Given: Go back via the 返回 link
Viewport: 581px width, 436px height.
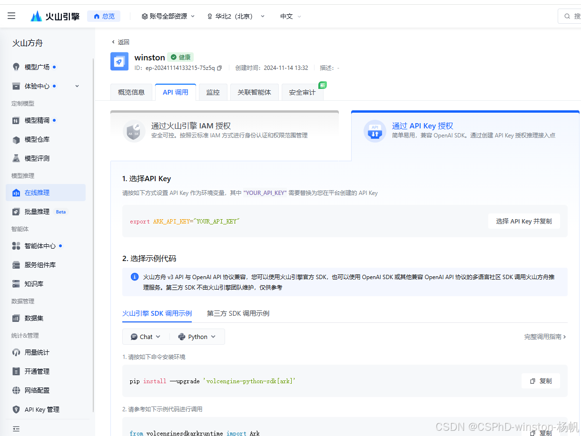Looking at the screenshot, I should click(120, 42).
